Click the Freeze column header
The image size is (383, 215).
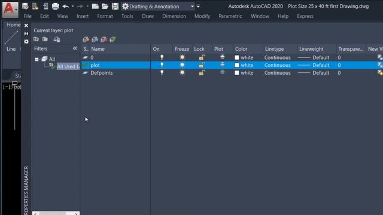click(x=182, y=49)
